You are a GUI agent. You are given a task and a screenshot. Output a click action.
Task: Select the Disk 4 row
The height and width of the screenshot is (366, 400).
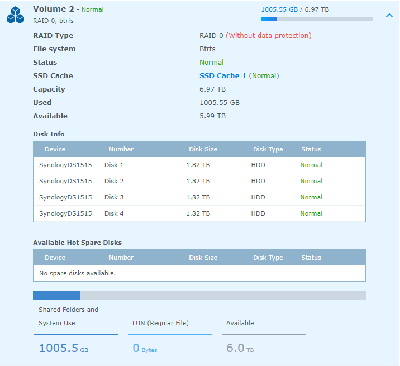[199, 213]
